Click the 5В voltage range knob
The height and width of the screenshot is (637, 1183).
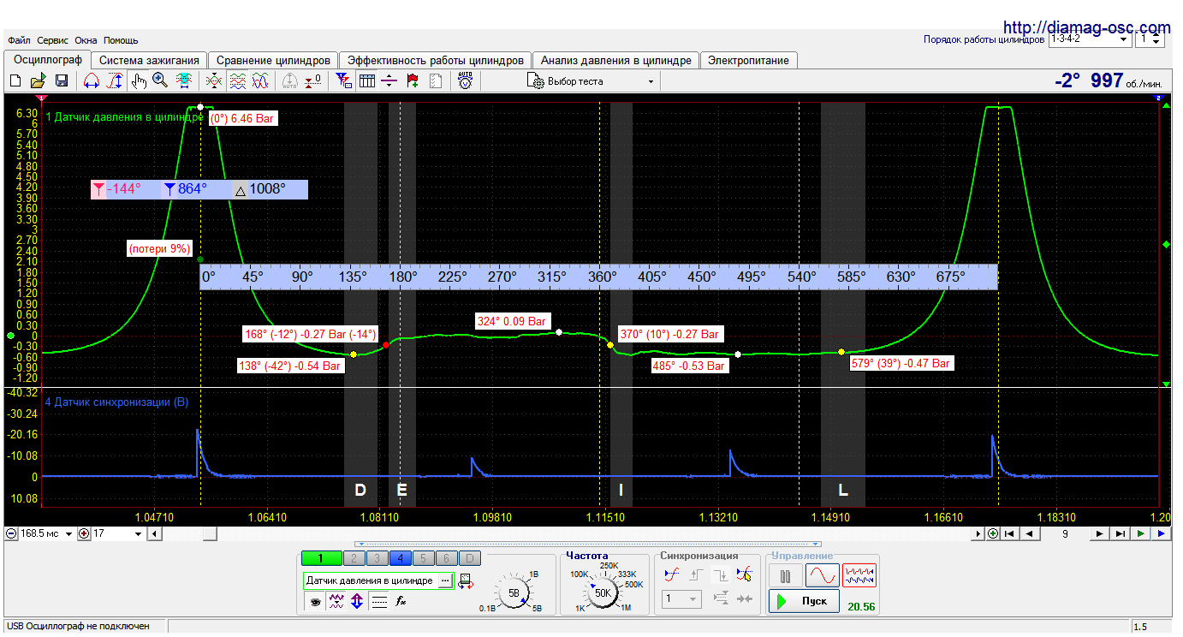point(514,592)
